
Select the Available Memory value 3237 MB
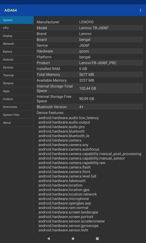click(x=87, y=80)
